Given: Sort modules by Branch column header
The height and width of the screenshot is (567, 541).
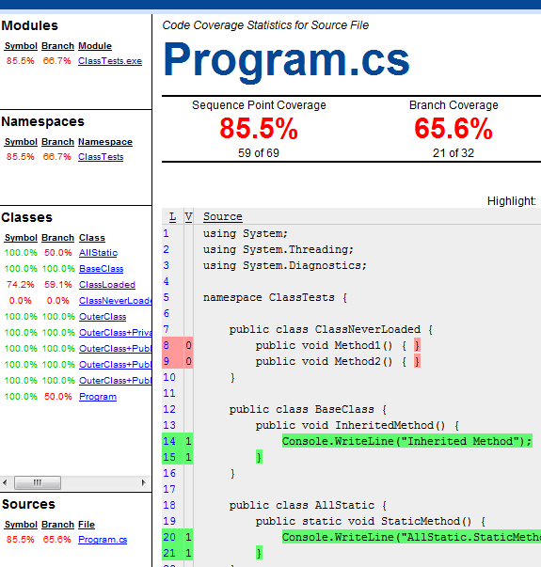Looking at the screenshot, I should coord(57,46).
